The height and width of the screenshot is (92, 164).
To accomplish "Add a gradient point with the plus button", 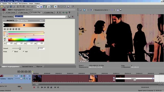I will [x=5, y=29].
